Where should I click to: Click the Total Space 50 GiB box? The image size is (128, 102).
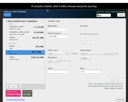pyautogui.click(x=27, y=93)
